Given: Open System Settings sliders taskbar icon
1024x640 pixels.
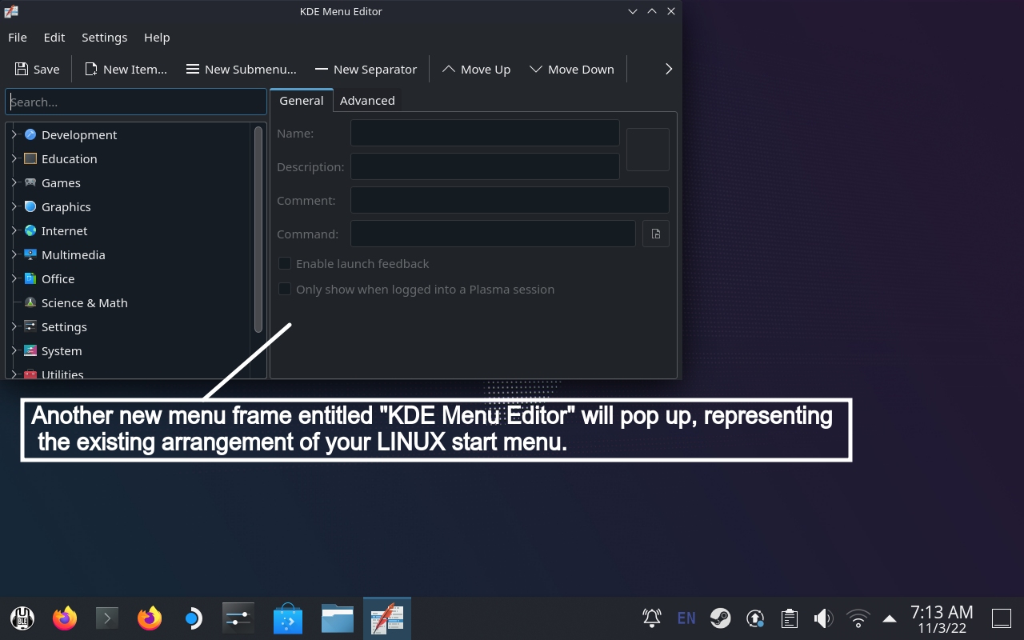Looking at the screenshot, I should click(238, 618).
